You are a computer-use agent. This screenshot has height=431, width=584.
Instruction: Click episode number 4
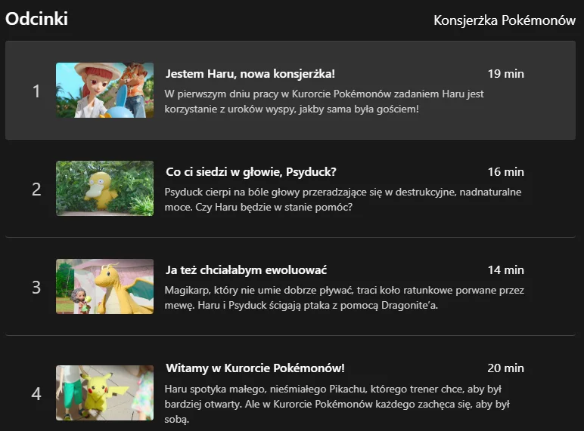[36, 393]
